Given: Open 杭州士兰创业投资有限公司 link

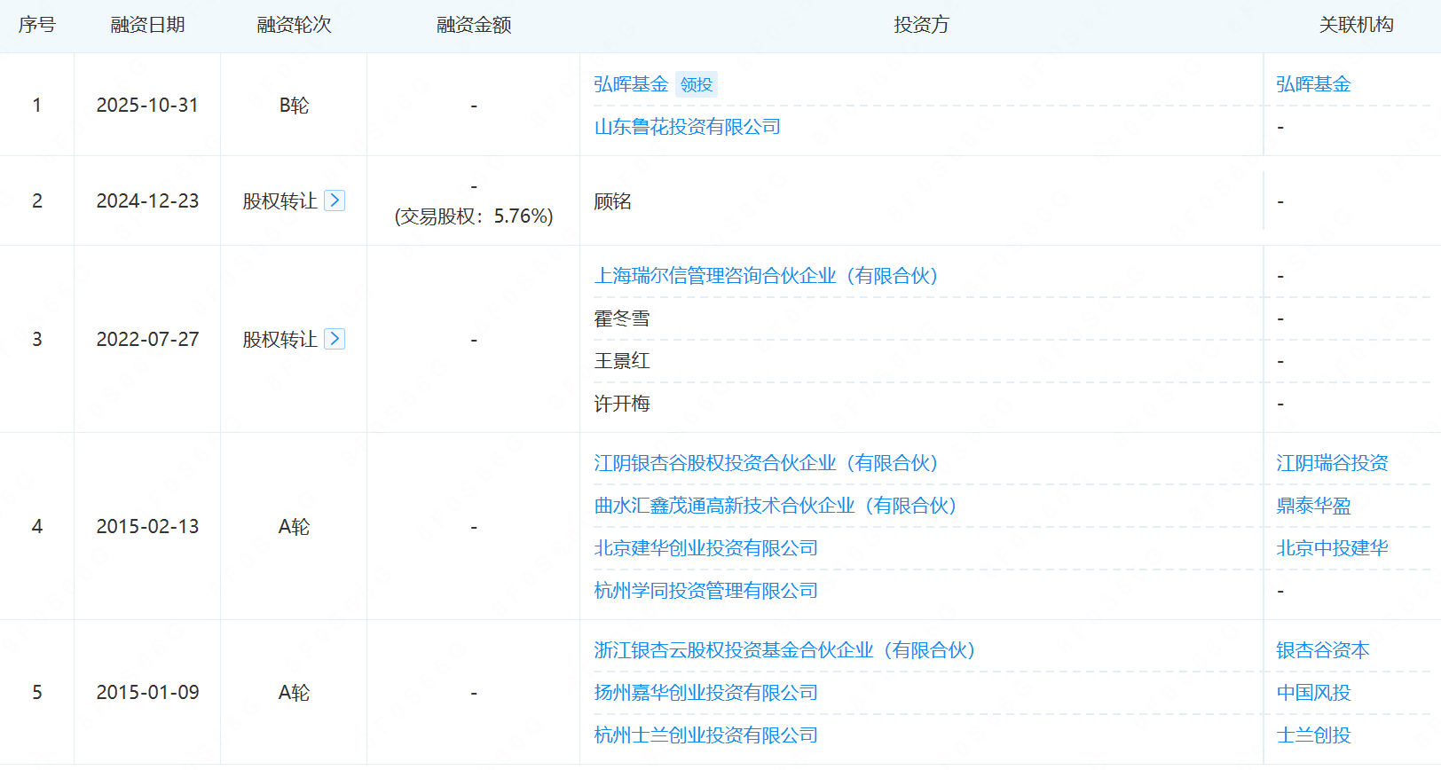Looking at the screenshot, I should 705,735.
